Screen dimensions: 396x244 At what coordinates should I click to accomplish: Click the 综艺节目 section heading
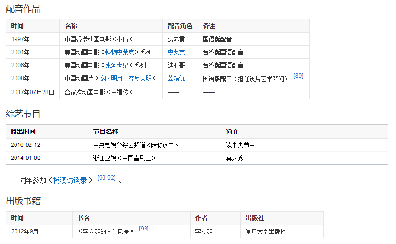pyautogui.click(x=23, y=114)
